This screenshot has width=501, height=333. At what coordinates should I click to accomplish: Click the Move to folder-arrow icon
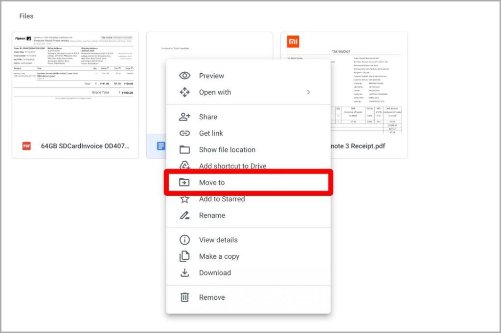tap(184, 183)
